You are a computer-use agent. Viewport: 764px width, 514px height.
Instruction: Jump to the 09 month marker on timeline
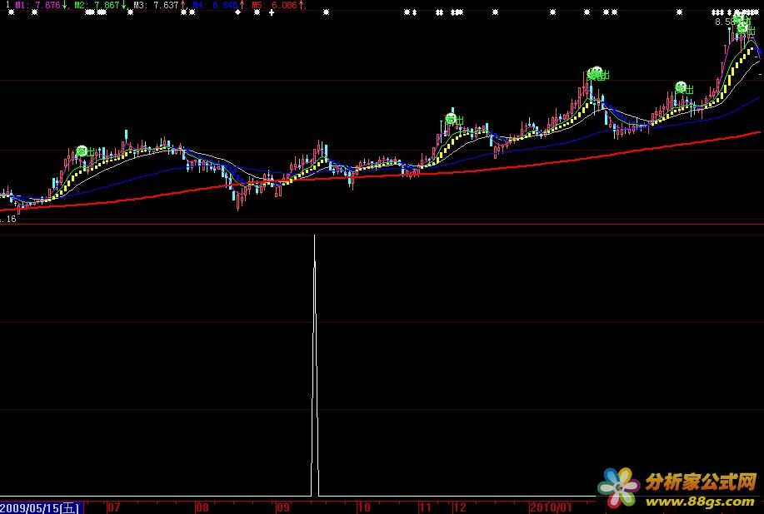[283, 507]
